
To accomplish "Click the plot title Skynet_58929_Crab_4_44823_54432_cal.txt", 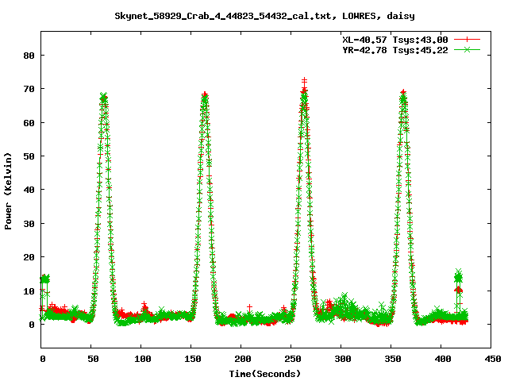I will (x=223, y=16).
